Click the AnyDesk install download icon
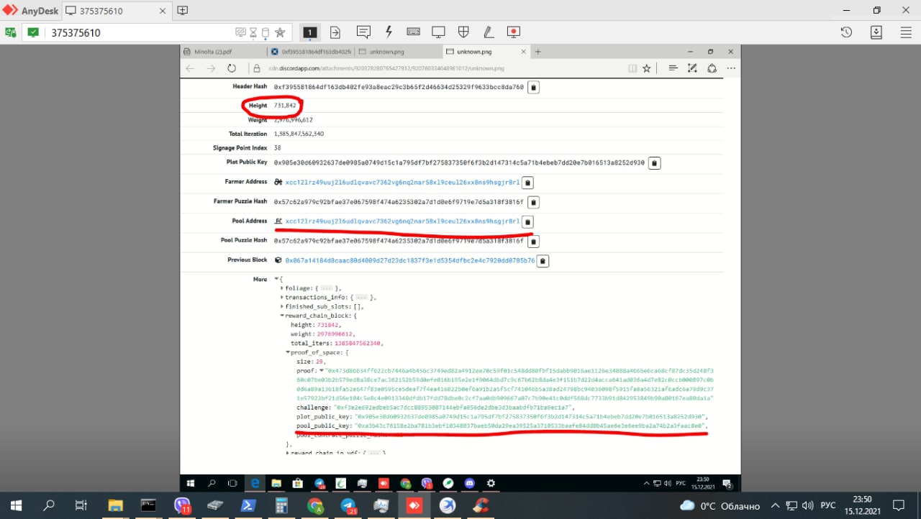 click(876, 32)
